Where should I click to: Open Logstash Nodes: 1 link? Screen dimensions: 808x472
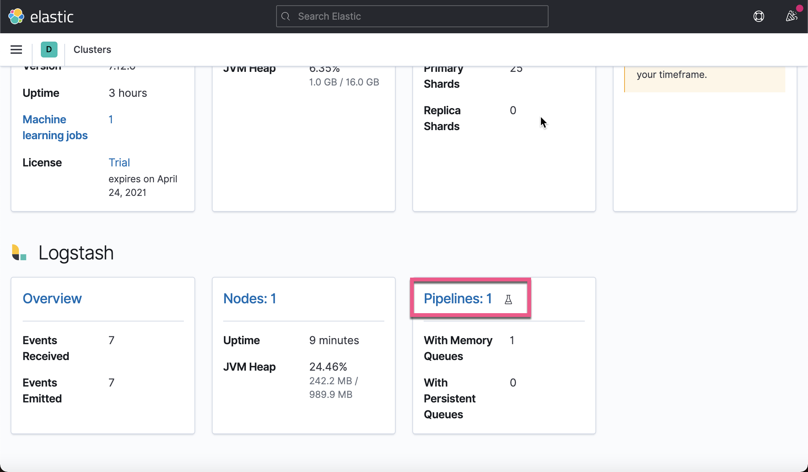click(250, 299)
